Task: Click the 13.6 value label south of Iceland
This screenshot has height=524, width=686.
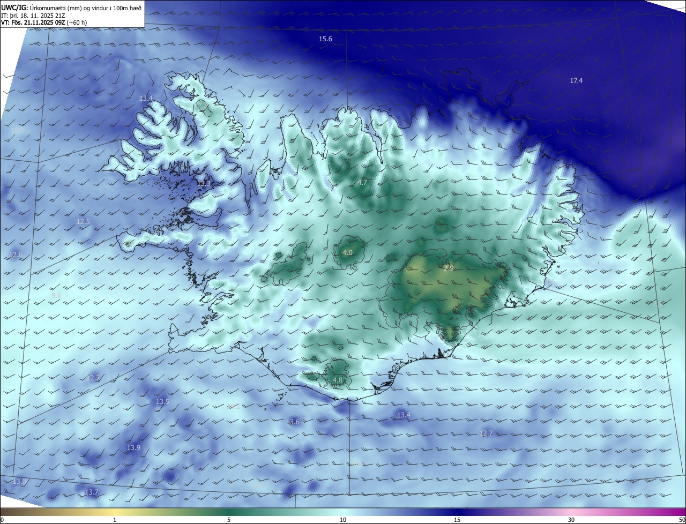Action: coord(293,422)
